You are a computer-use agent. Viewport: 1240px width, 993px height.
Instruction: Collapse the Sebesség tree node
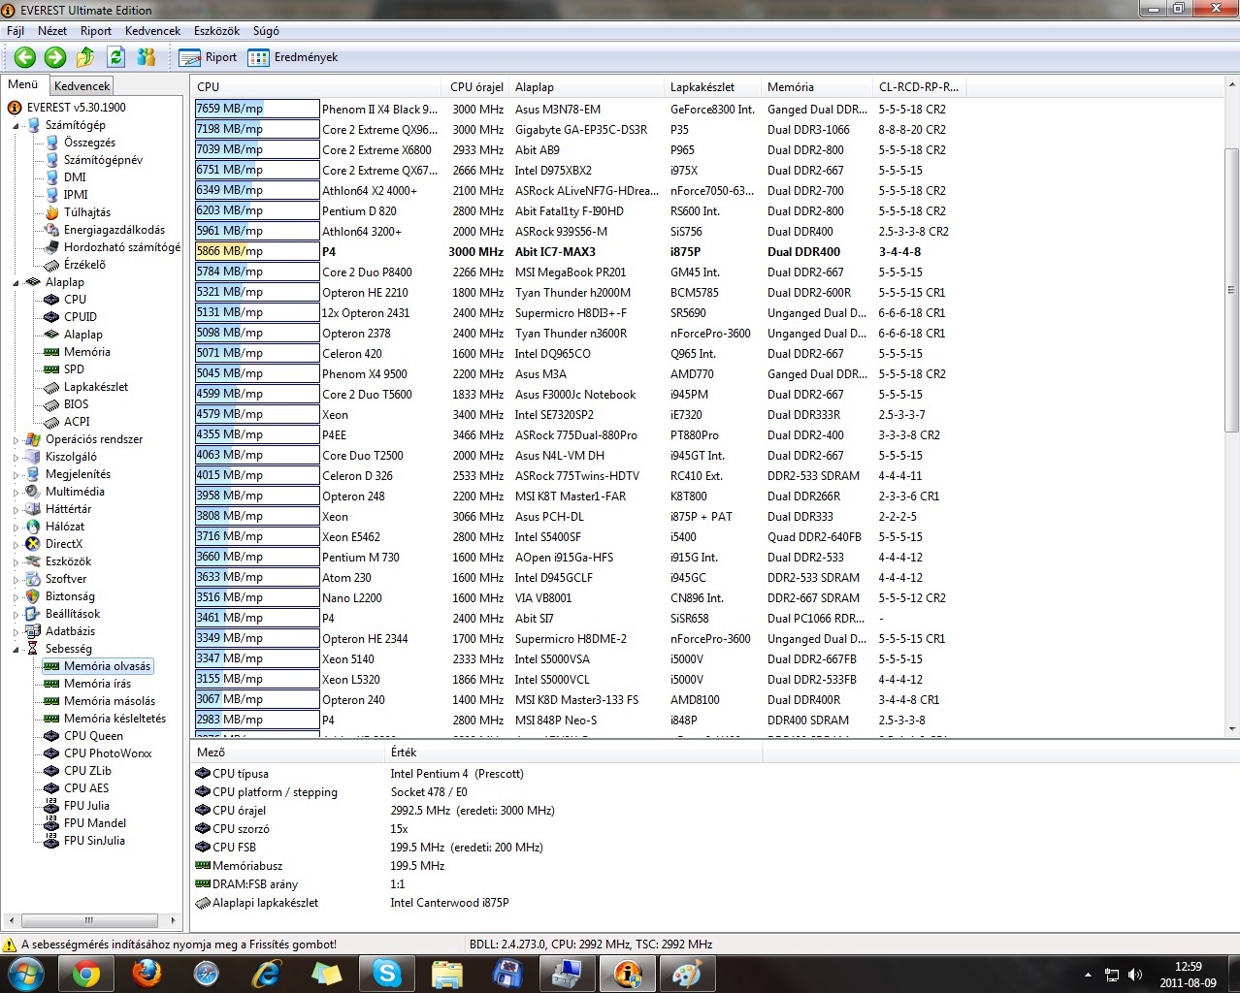pyautogui.click(x=16, y=650)
